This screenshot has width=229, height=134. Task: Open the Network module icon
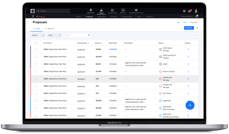[123, 11]
